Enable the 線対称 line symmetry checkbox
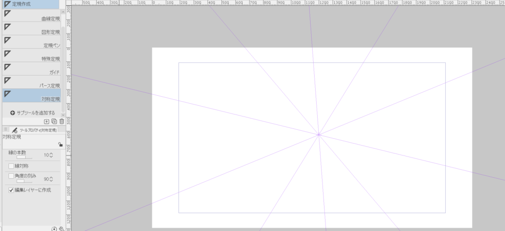Viewport: 505px width, 231px height. pos(11,166)
